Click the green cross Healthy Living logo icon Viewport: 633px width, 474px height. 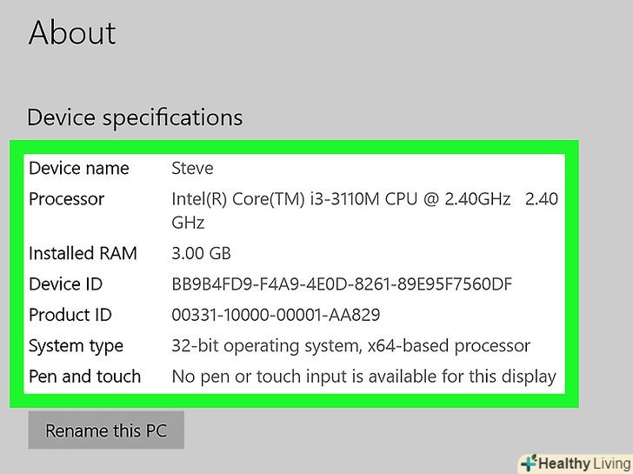click(x=527, y=463)
